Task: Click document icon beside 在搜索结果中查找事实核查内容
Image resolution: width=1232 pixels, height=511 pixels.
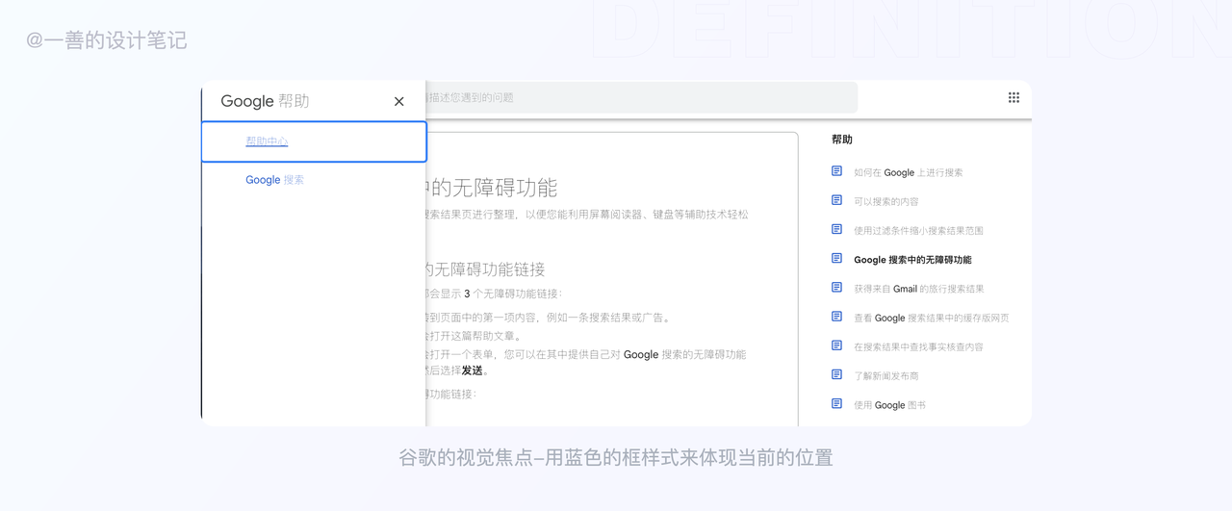Action: click(836, 345)
